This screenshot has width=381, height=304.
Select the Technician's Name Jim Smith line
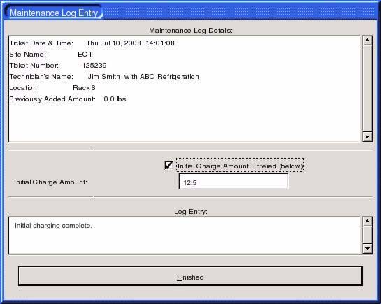104,77
